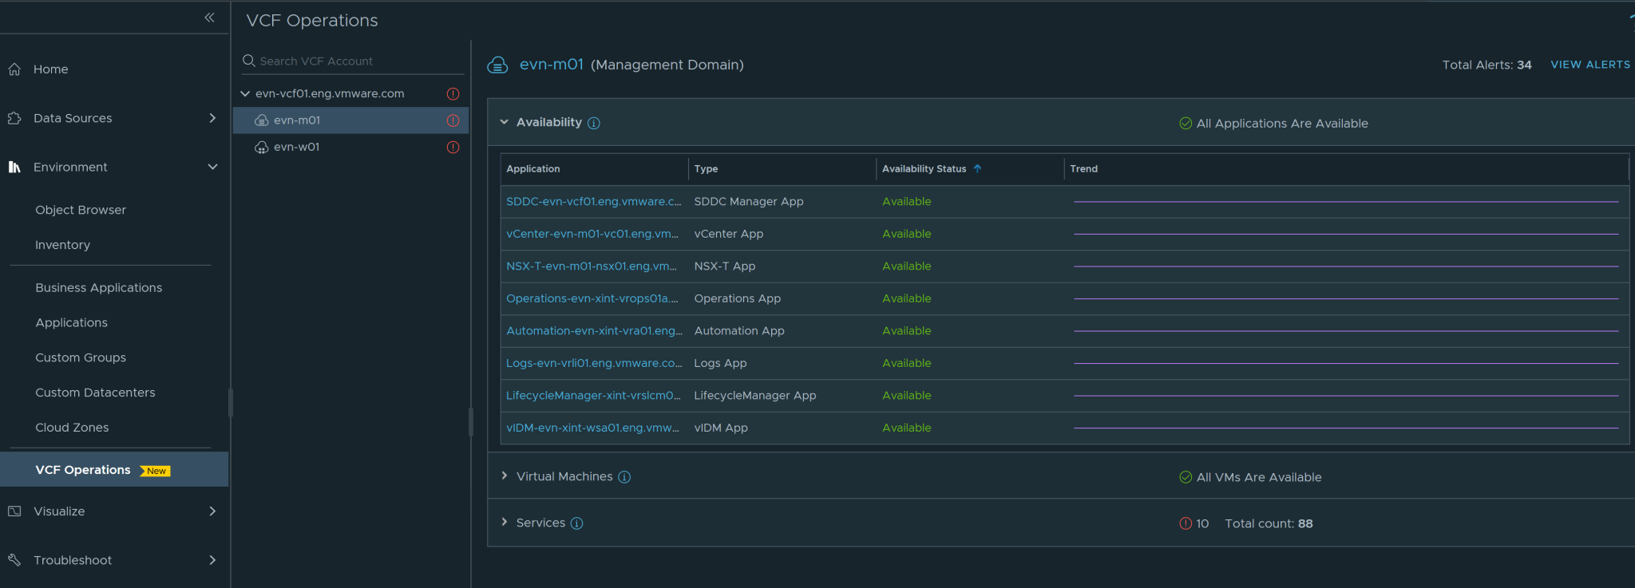Open the Object Browser menu item
This screenshot has height=588, width=1635.
[81, 210]
